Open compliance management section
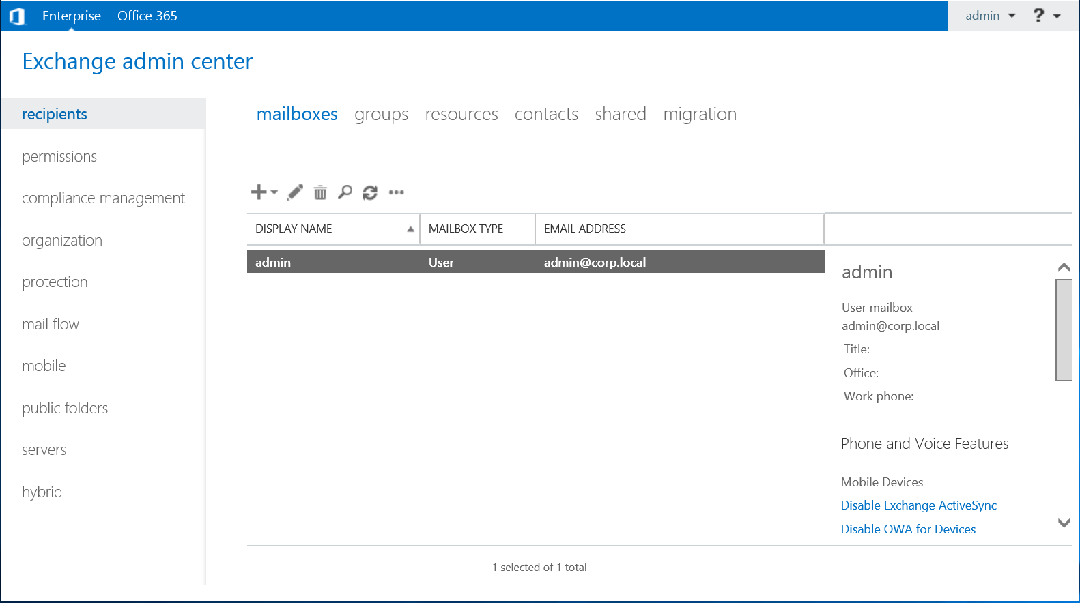Screen dimensions: 1080x603 (103, 198)
